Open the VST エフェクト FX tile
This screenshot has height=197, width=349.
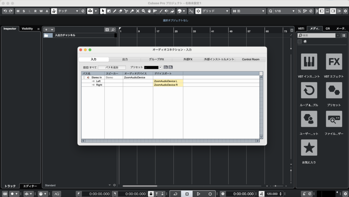click(334, 62)
